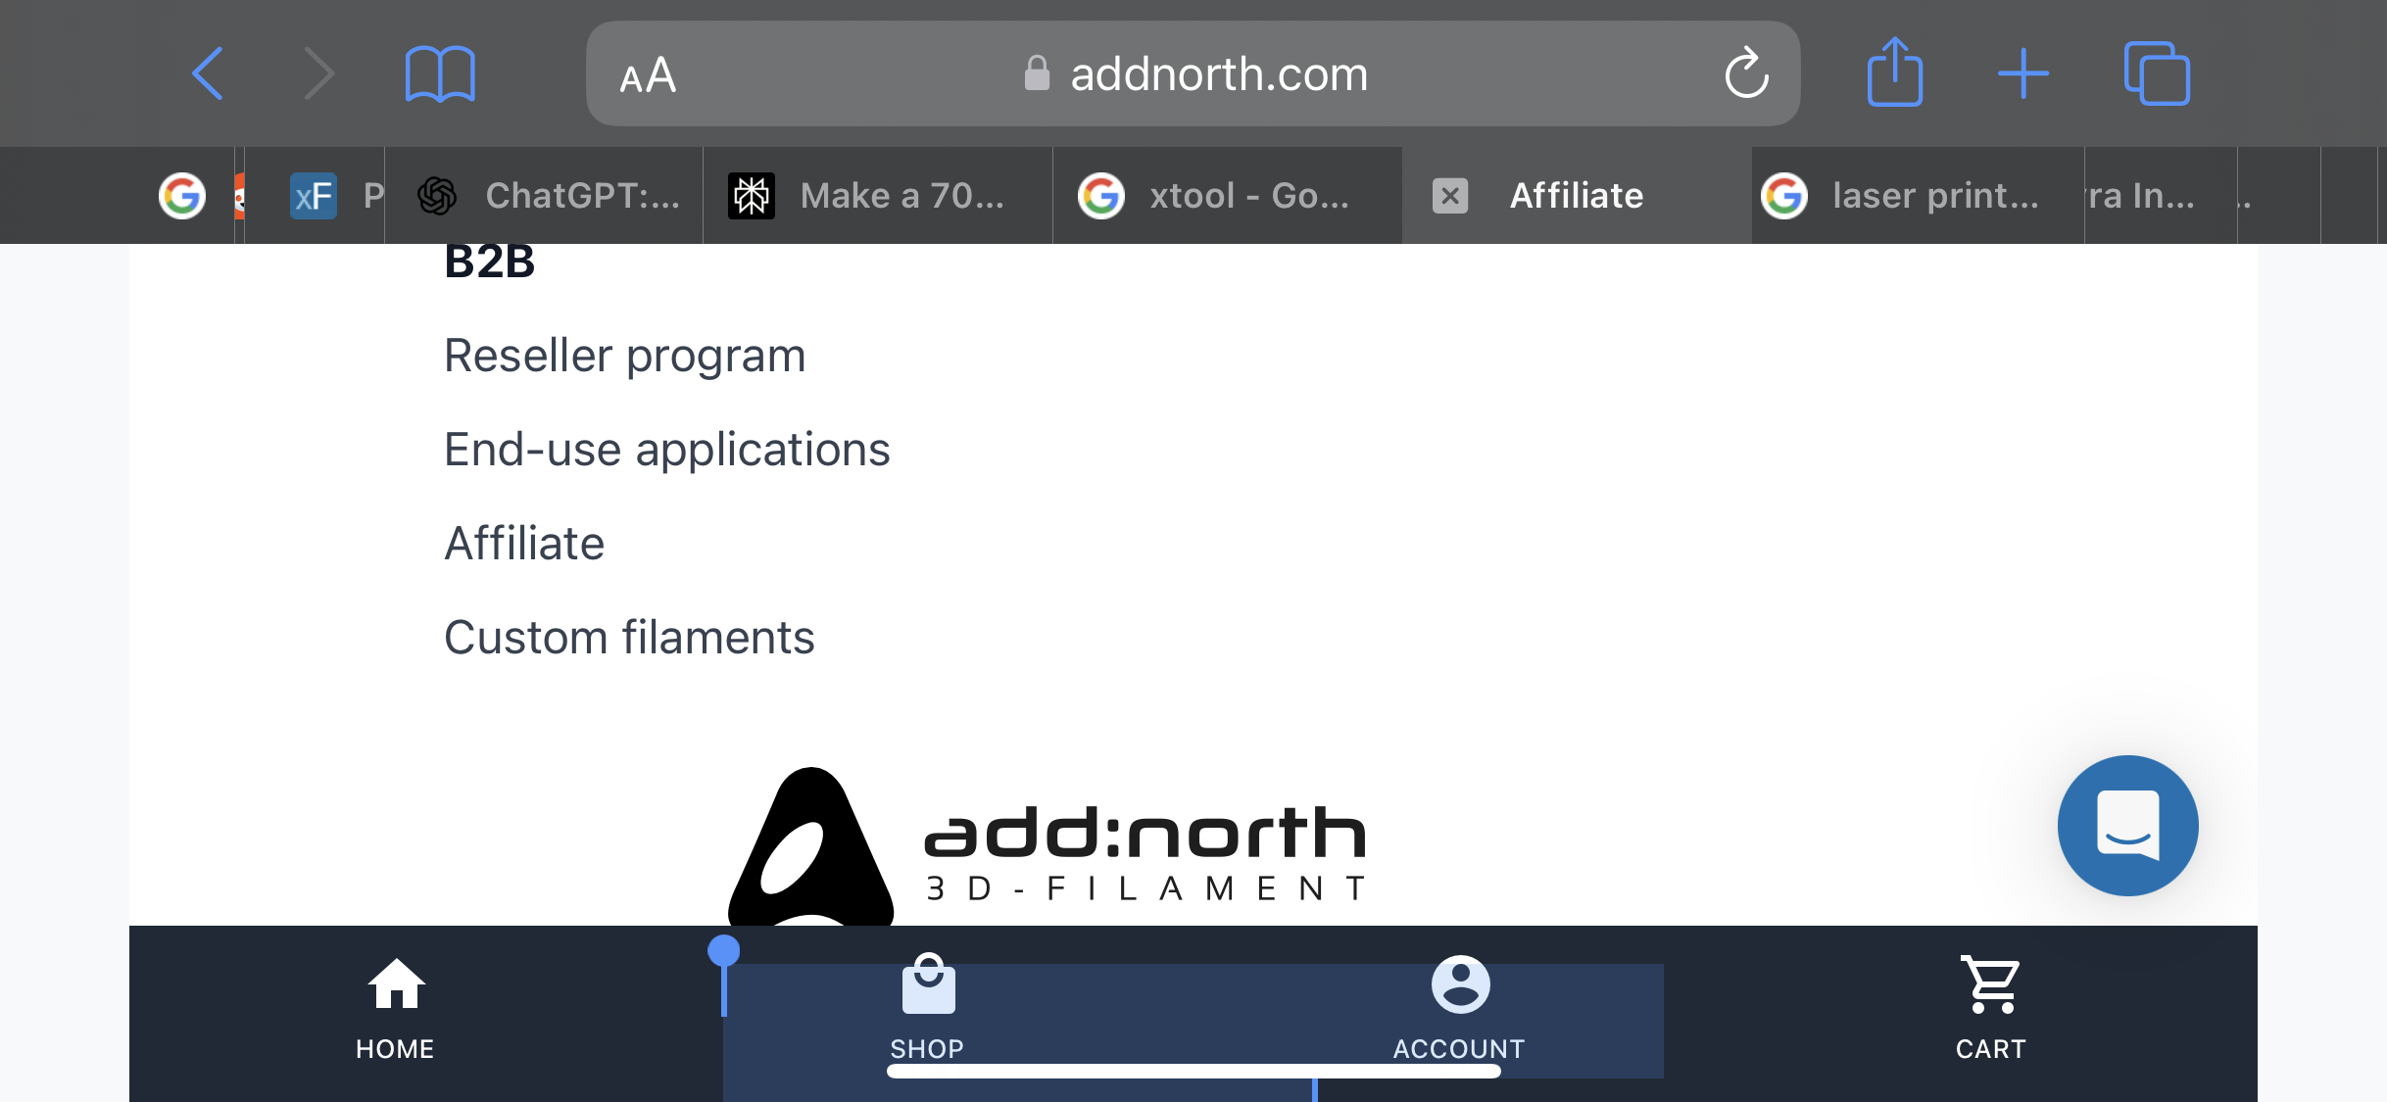
Task: Switch to the laser print Google tab
Action: pos(1918,196)
